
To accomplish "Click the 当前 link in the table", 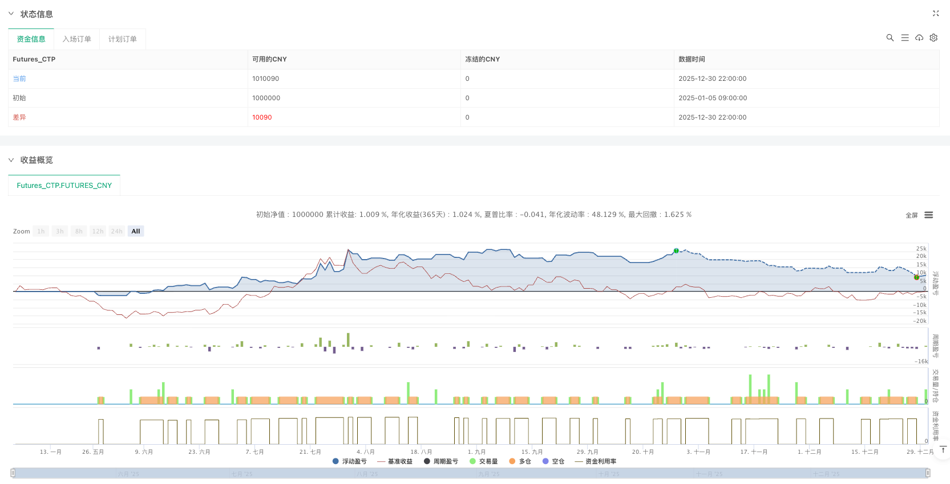I will click(x=19, y=79).
